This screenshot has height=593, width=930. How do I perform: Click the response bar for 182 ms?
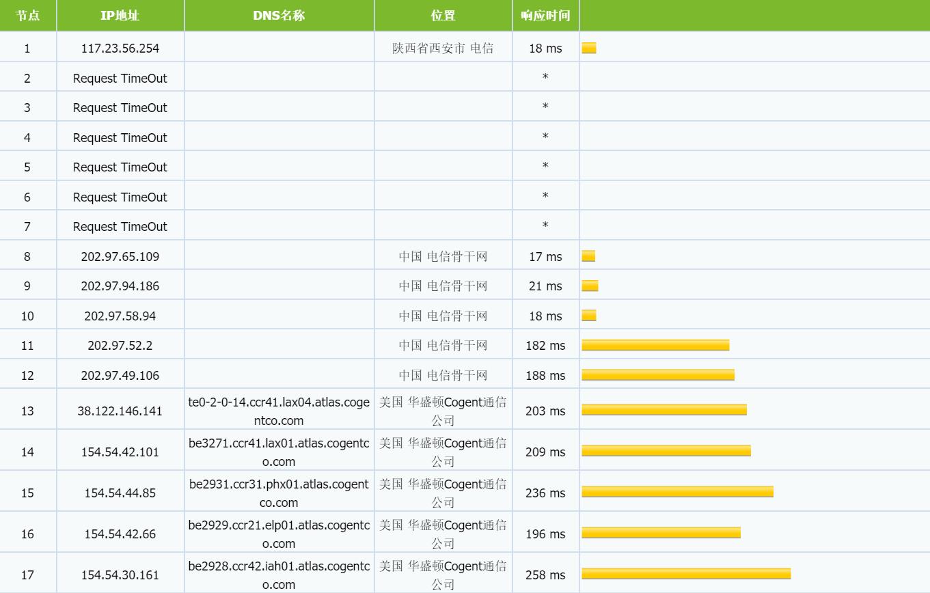pos(655,345)
